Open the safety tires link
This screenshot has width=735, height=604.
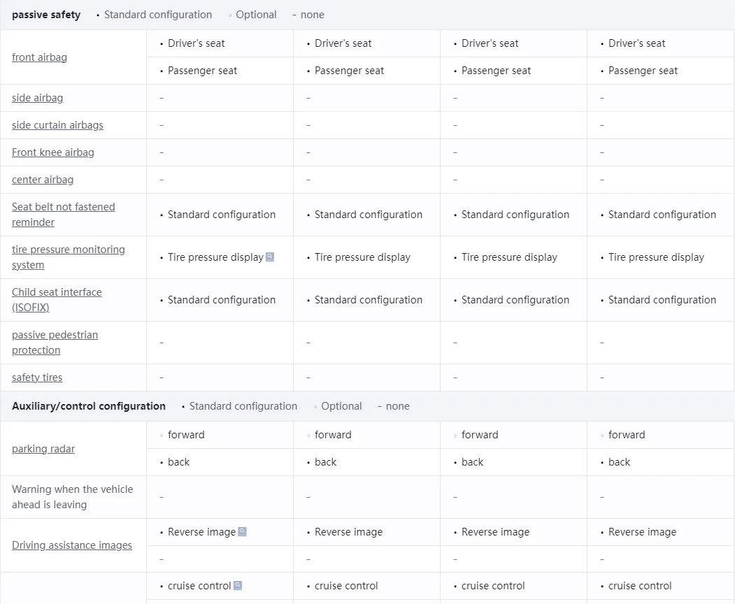click(x=37, y=377)
